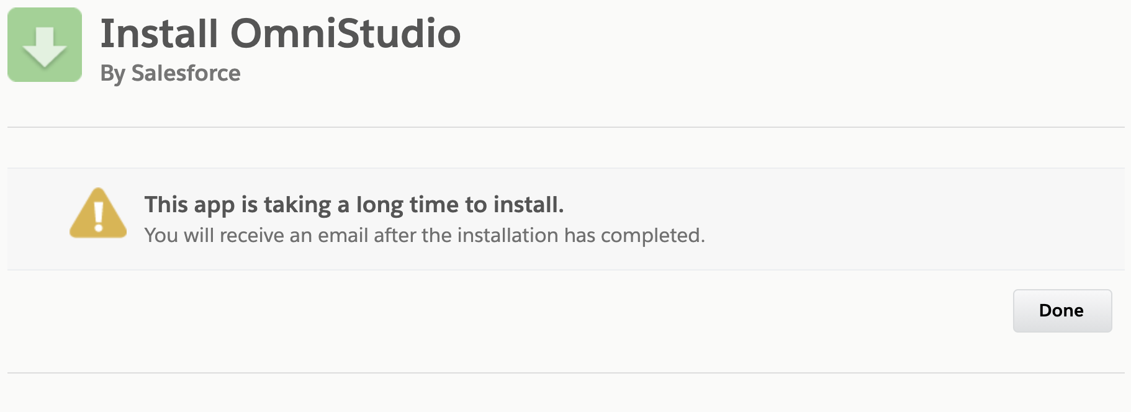Select the email notification text line

point(425,235)
